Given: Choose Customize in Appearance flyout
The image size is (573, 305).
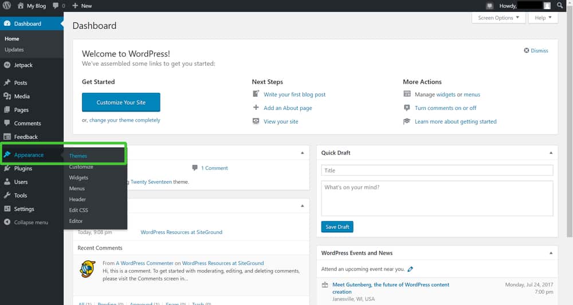Looking at the screenshot, I should 81,167.
